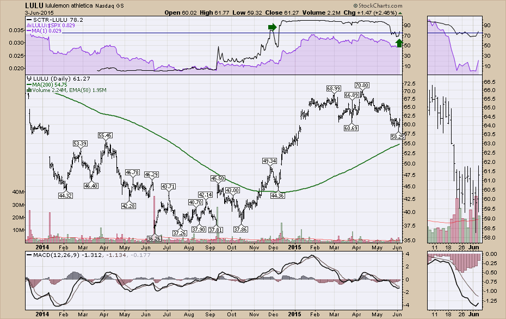Screen dimensions: 506x319
Task: Click the 49.34 December high label
Action: click(270, 161)
